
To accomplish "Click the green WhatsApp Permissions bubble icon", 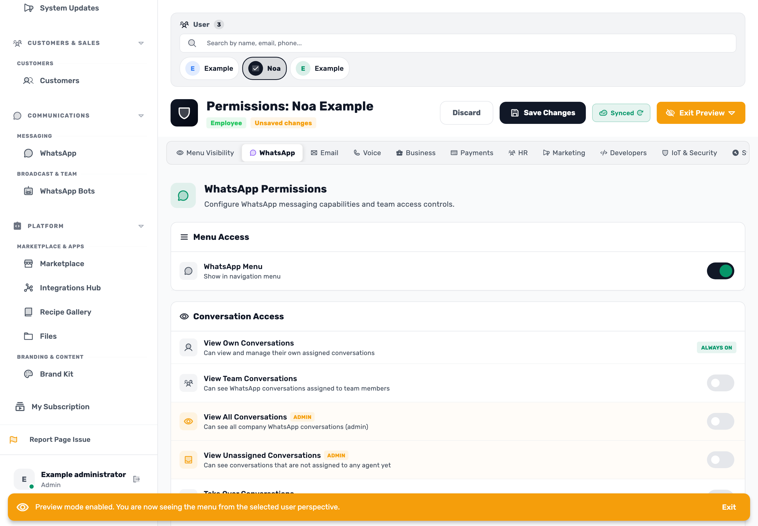I will point(183,195).
